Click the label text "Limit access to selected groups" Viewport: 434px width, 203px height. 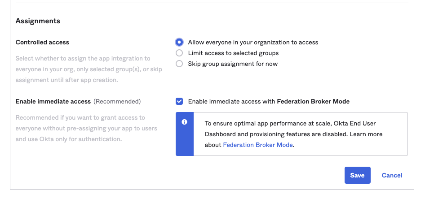pyautogui.click(x=233, y=53)
